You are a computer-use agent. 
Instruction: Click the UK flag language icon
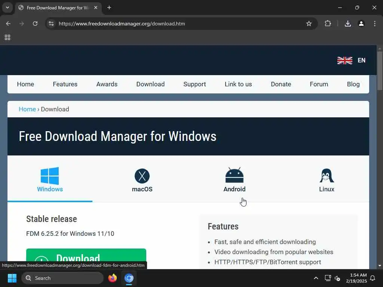[344, 60]
